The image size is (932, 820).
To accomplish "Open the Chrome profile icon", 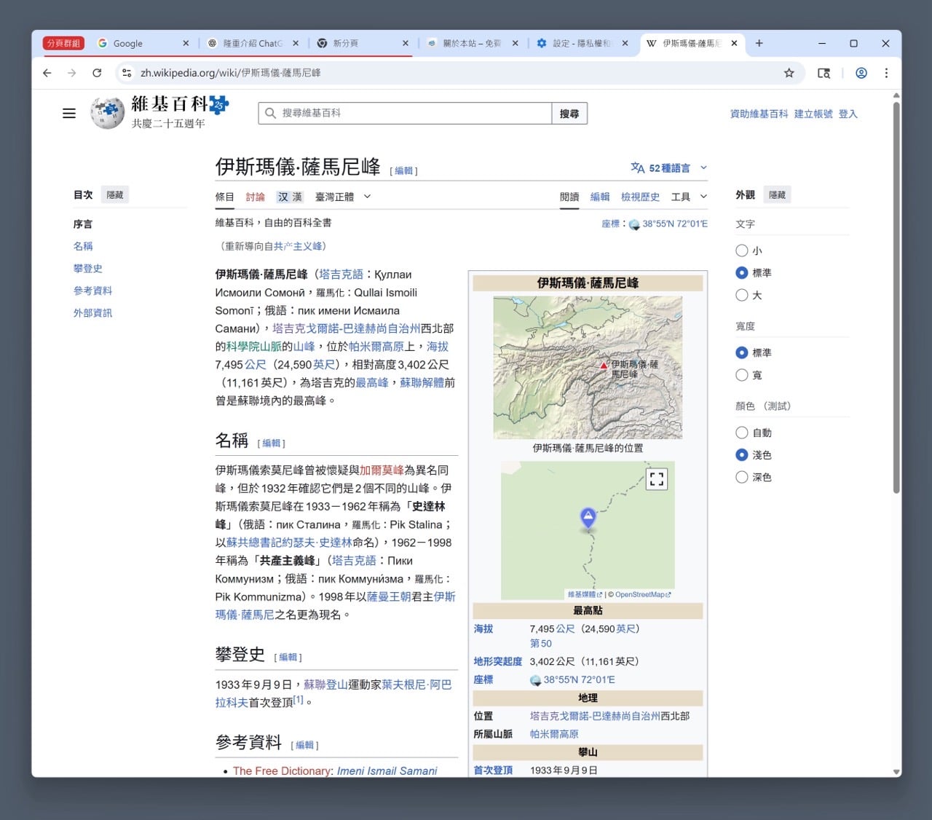I will pyautogui.click(x=861, y=73).
